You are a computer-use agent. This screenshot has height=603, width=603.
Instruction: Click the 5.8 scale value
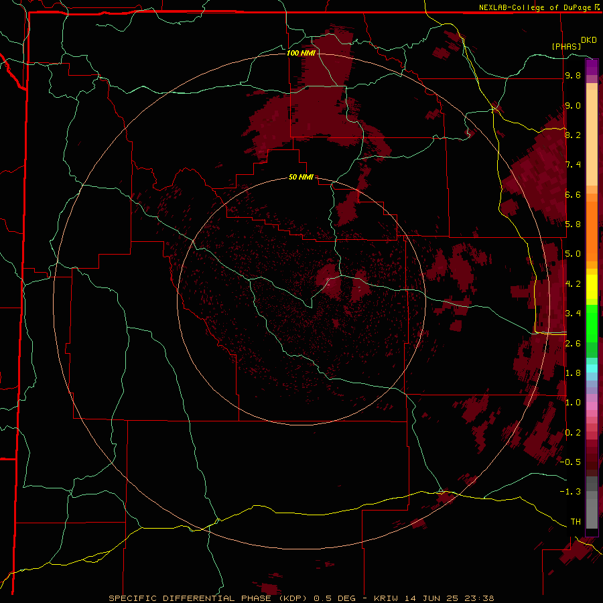pos(573,224)
